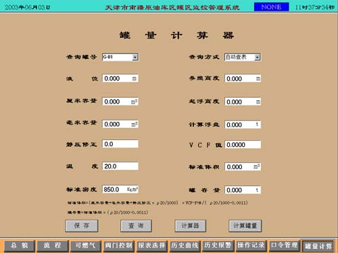Image resolution: width=338 pixels, height=253 pixels.
Task: Click the 保存 button
Action: [x=82, y=226]
